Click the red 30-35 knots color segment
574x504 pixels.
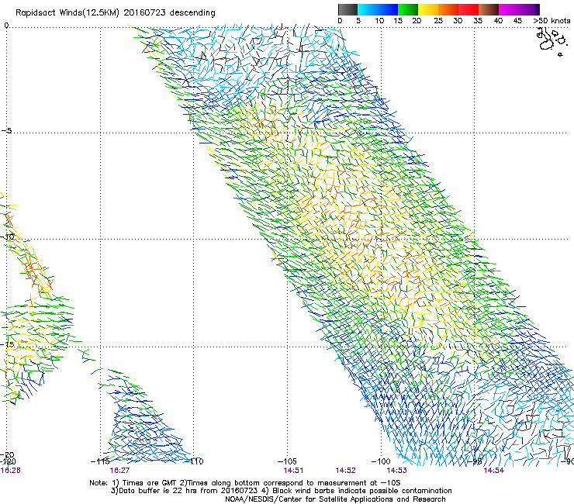(x=469, y=9)
